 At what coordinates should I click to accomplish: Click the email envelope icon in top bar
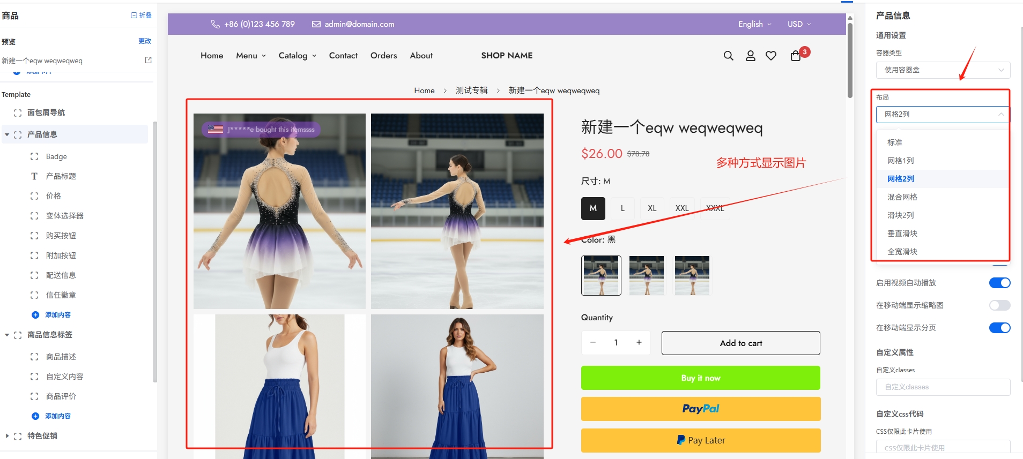click(x=316, y=24)
